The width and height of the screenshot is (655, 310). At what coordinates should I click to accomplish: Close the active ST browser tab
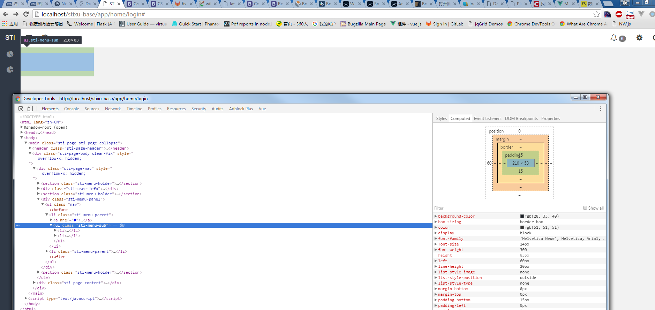(x=119, y=4)
